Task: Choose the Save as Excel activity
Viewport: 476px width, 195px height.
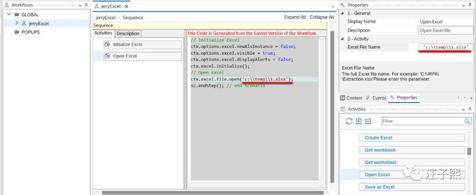Action: coord(412,187)
